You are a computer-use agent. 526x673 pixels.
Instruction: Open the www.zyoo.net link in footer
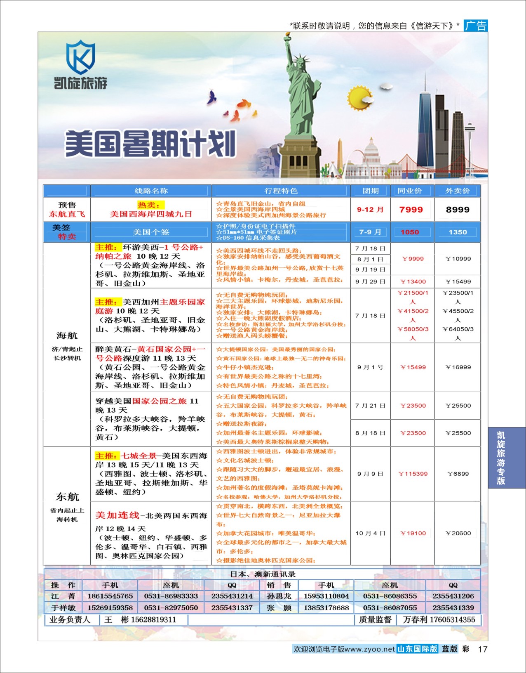tap(370, 649)
